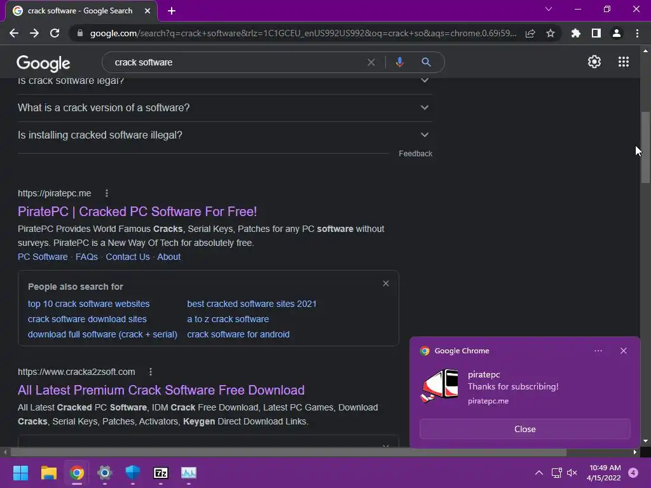
Task: Click the vertical page scrollbar thumb
Action: pos(645,147)
